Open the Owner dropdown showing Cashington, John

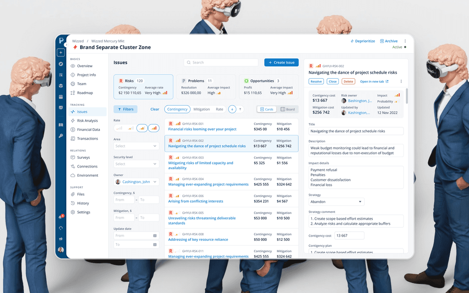point(136,182)
